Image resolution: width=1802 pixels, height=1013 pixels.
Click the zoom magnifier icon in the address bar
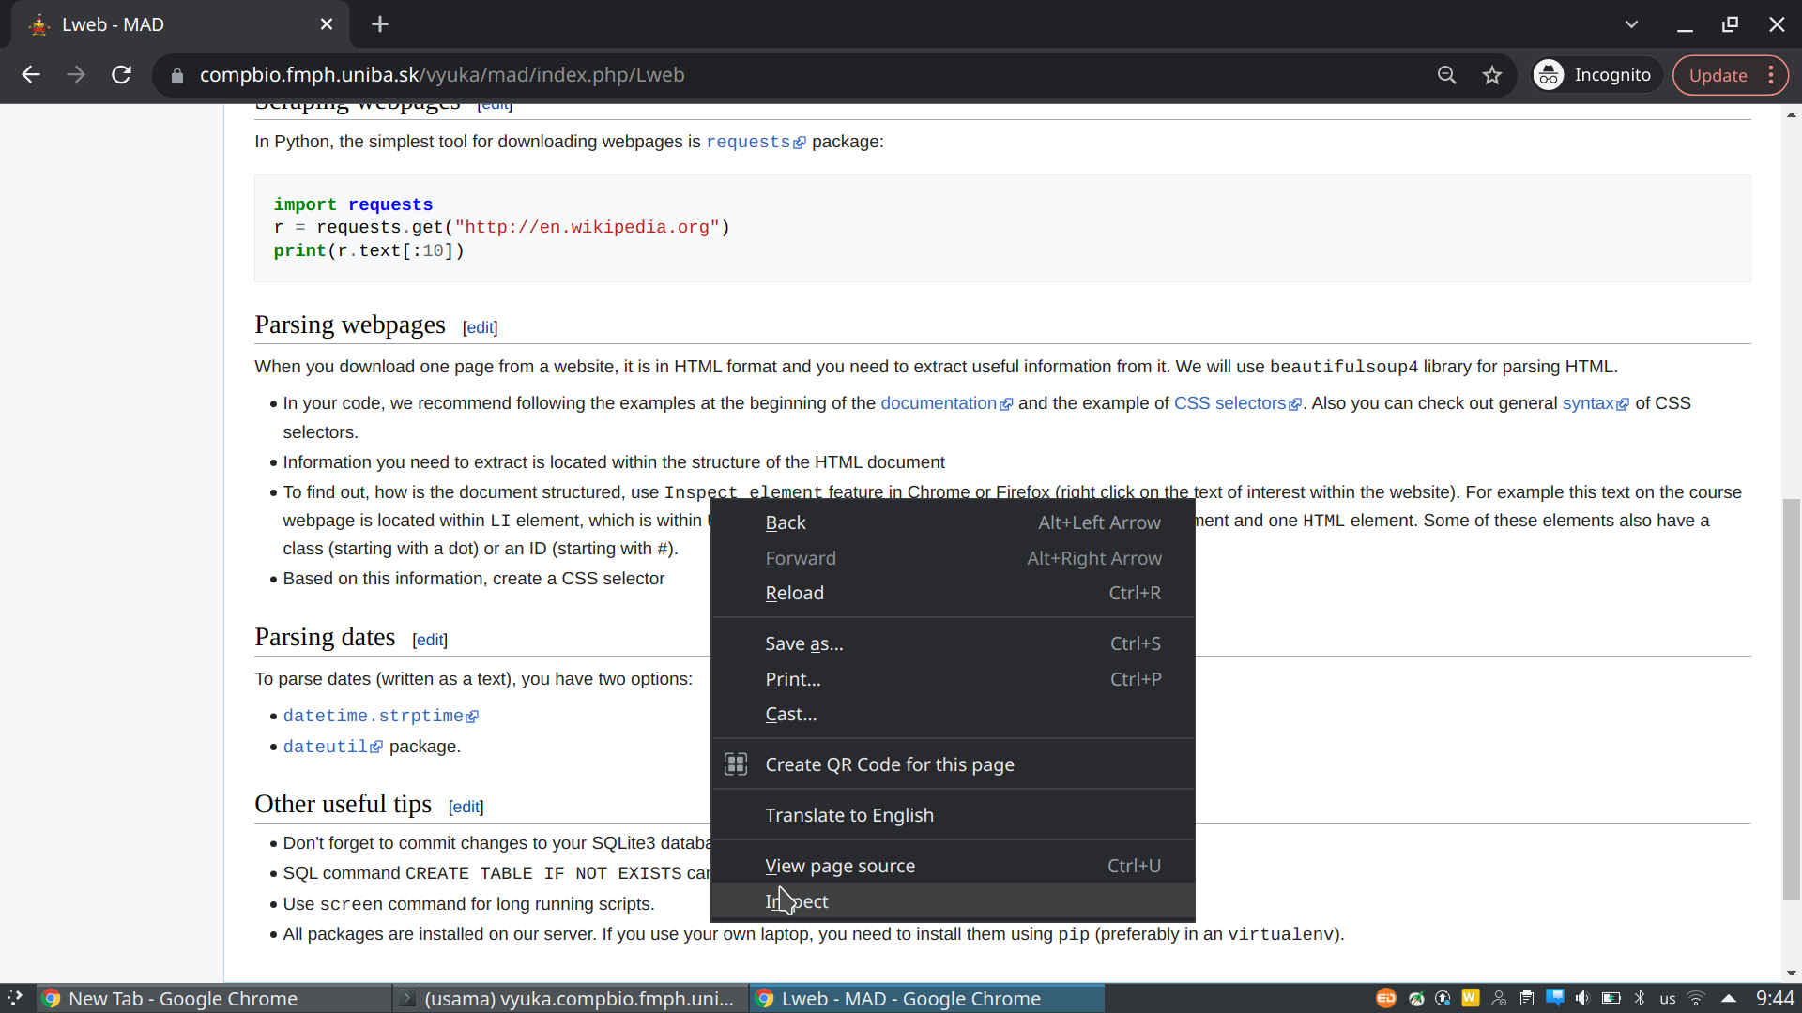[1446, 75]
